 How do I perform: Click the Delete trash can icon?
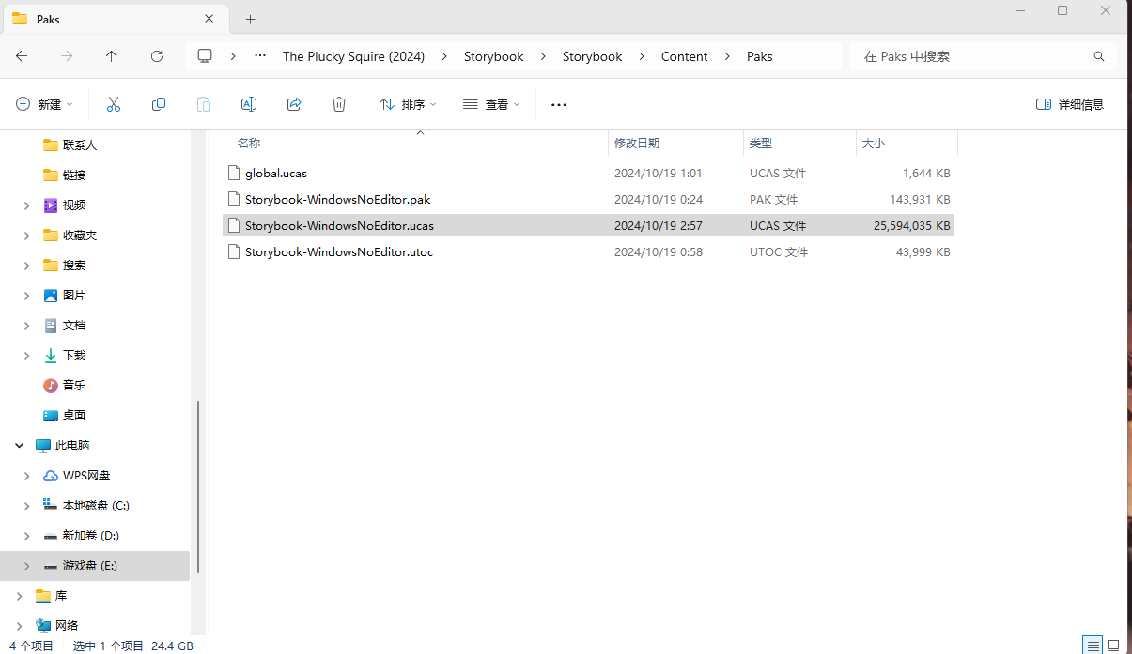click(339, 104)
